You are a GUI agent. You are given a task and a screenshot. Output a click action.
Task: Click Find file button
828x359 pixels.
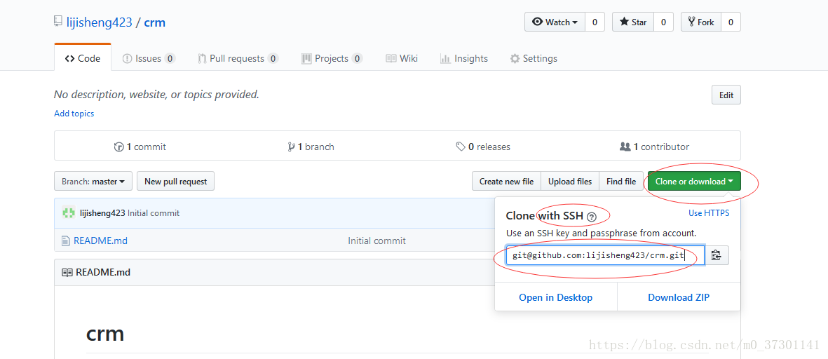click(x=621, y=181)
